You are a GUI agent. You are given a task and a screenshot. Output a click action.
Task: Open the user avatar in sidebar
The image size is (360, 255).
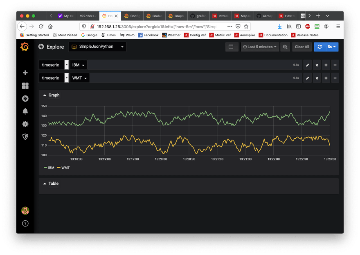tap(25, 211)
